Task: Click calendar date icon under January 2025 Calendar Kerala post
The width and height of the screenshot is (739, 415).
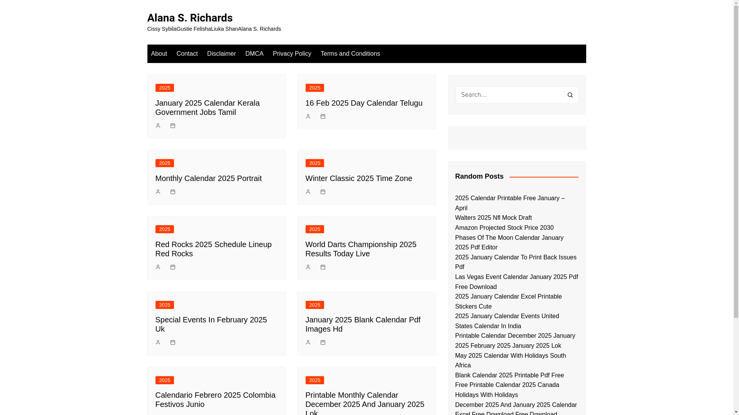Action: tap(173, 126)
